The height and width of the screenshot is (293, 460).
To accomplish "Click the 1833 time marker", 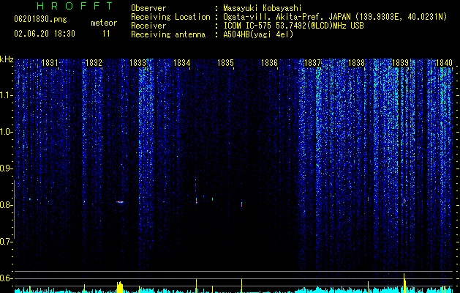I will [138, 63].
